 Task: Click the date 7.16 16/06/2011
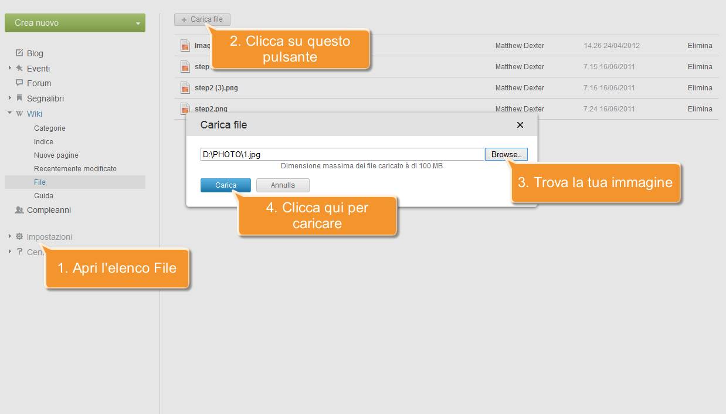coord(609,88)
